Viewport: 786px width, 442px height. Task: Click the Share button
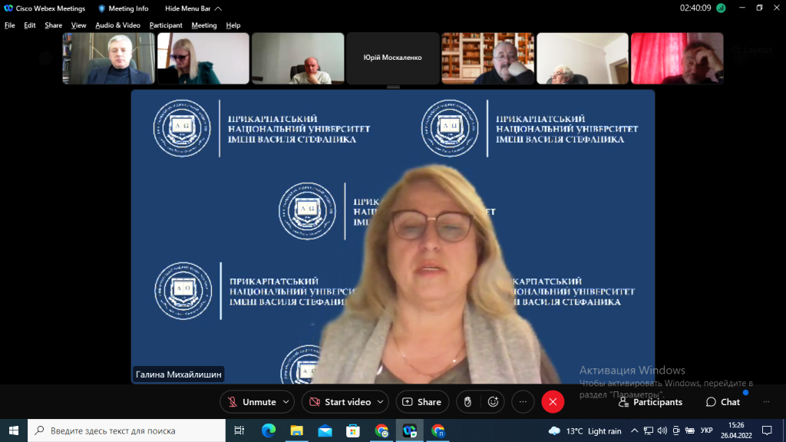(x=422, y=401)
